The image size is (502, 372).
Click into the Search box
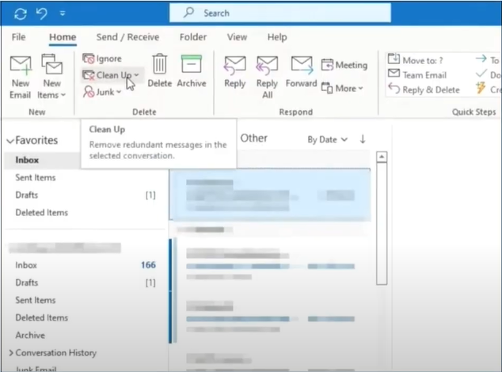pos(280,13)
